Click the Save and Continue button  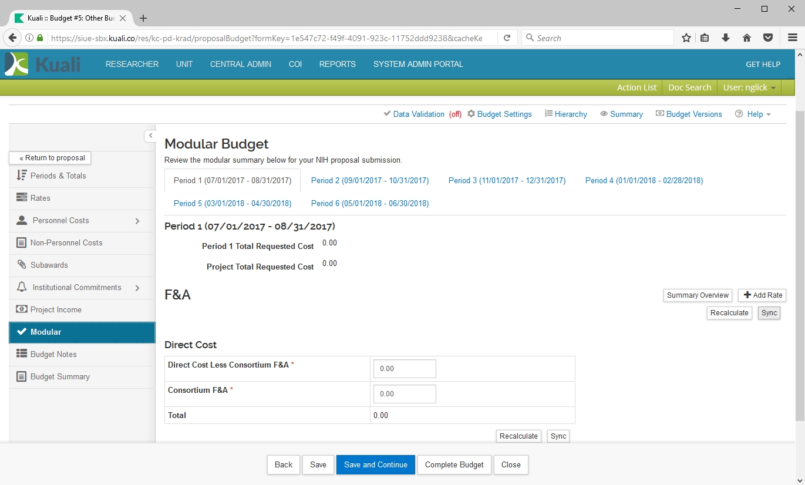(x=375, y=464)
